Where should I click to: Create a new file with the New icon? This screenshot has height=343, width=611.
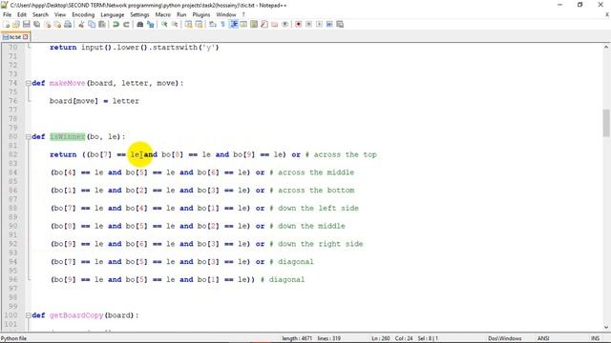[x=7, y=24]
